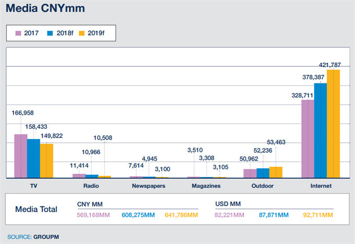Select the yellow 2019f Internet bar
Viewport: 355px width, 244px height.
click(333, 124)
